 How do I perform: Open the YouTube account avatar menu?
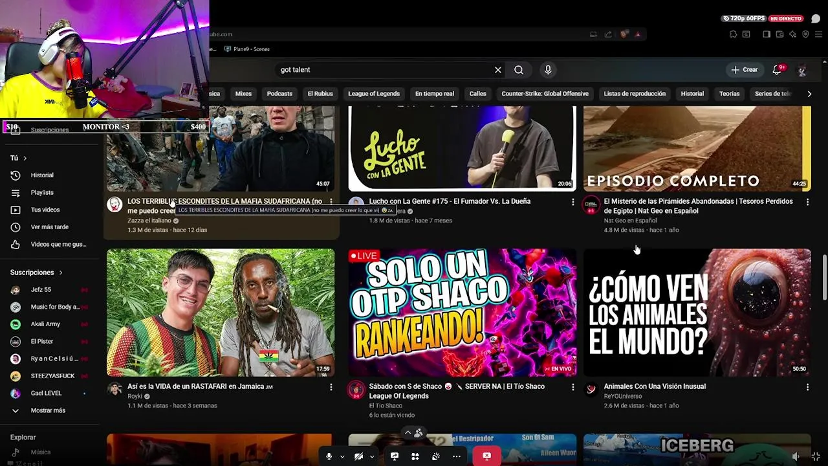click(x=802, y=70)
